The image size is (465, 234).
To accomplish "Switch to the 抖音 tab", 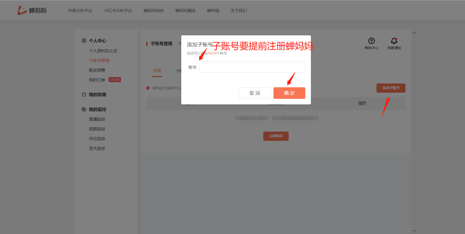I will tap(157, 71).
